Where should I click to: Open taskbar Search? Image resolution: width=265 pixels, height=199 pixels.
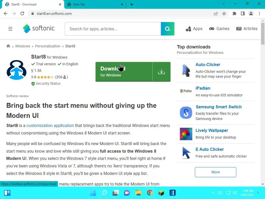point(104,193)
